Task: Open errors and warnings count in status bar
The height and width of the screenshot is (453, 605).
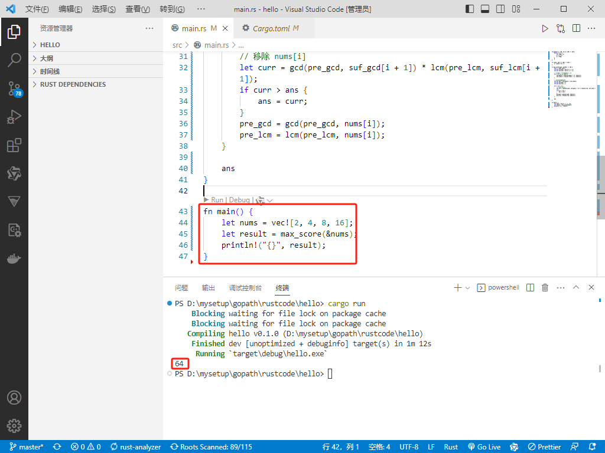Action: point(86,447)
